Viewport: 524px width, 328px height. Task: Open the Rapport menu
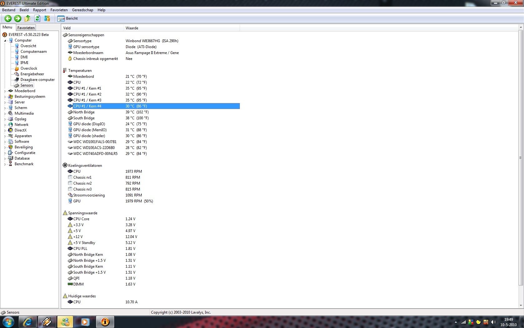pos(40,10)
